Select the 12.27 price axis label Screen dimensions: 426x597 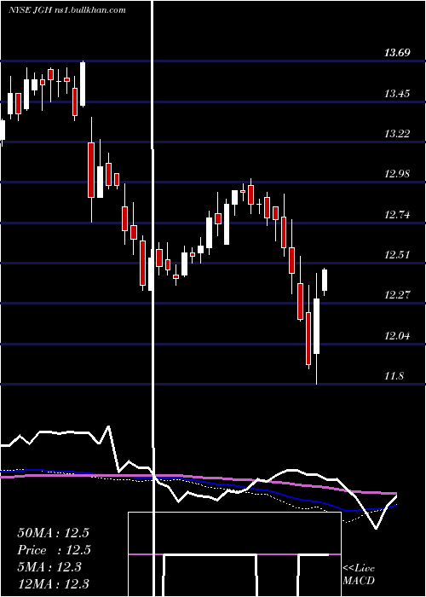[397, 295]
